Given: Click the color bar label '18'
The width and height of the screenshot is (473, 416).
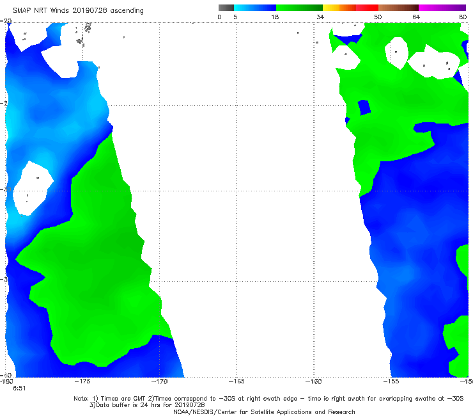Looking at the screenshot, I should tap(275, 17).
